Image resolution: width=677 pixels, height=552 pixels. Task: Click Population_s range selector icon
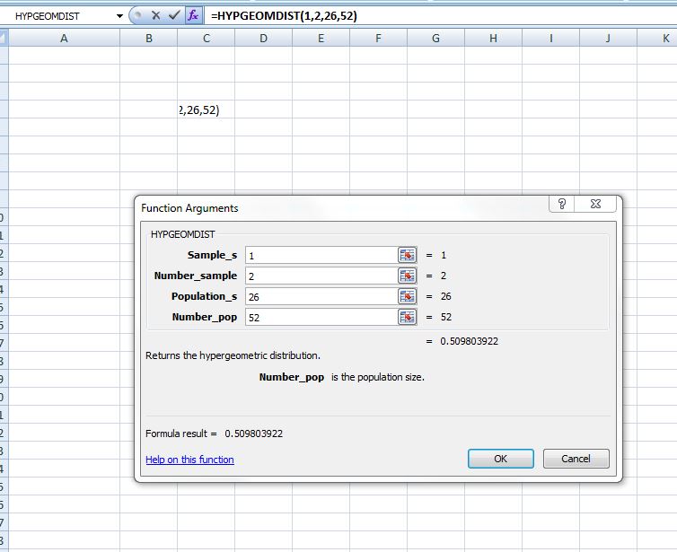[x=408, y=296]
